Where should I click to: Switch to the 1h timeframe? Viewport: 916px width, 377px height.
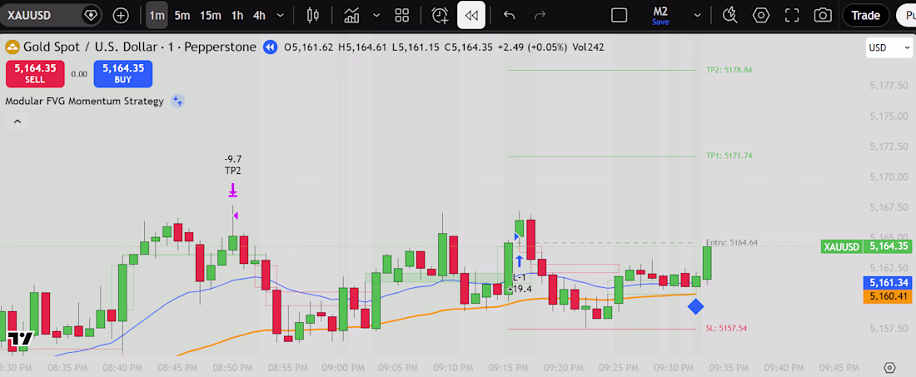(x=237, y=16)
